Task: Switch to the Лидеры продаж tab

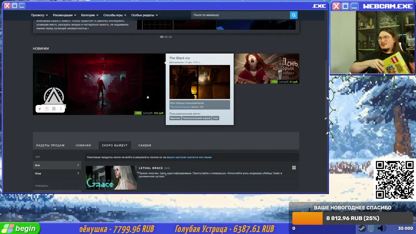Action: click(x=50, y=145)
